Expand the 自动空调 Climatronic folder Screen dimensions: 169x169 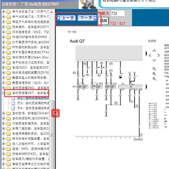[3, 113]
